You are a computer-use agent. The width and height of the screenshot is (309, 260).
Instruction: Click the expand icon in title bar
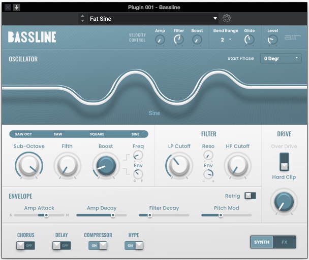tap(8, 8)
